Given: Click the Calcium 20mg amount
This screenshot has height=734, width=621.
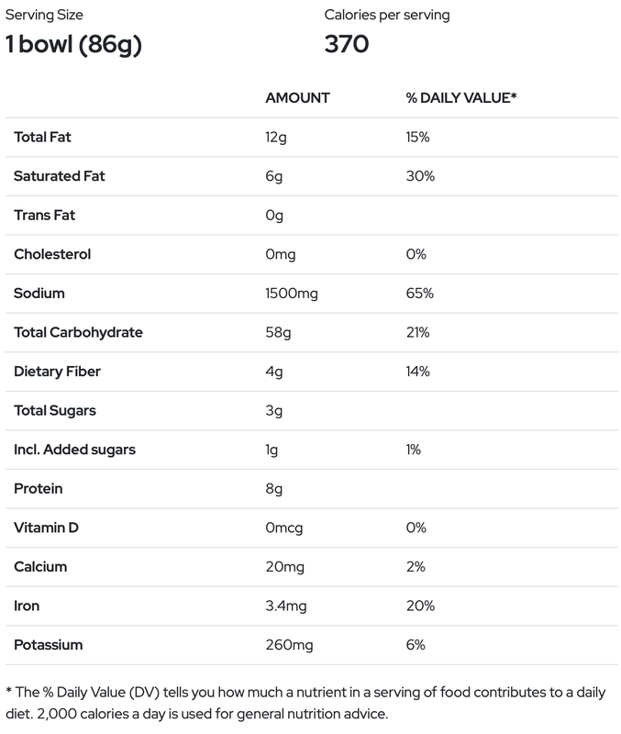Looking at the screenshot, I should (284, 567).
